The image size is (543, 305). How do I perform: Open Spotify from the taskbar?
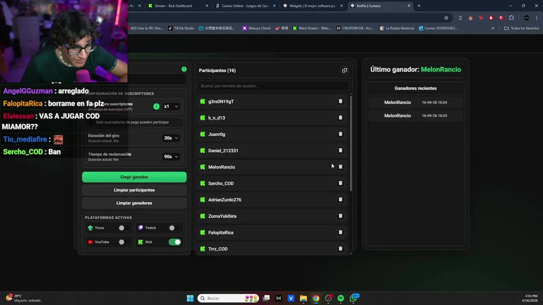341,298
